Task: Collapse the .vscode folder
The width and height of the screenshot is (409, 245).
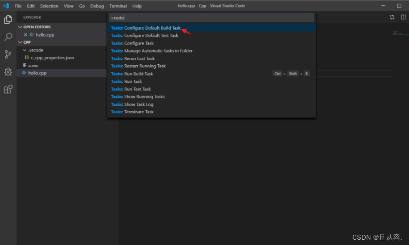Action: click(25, 50)
